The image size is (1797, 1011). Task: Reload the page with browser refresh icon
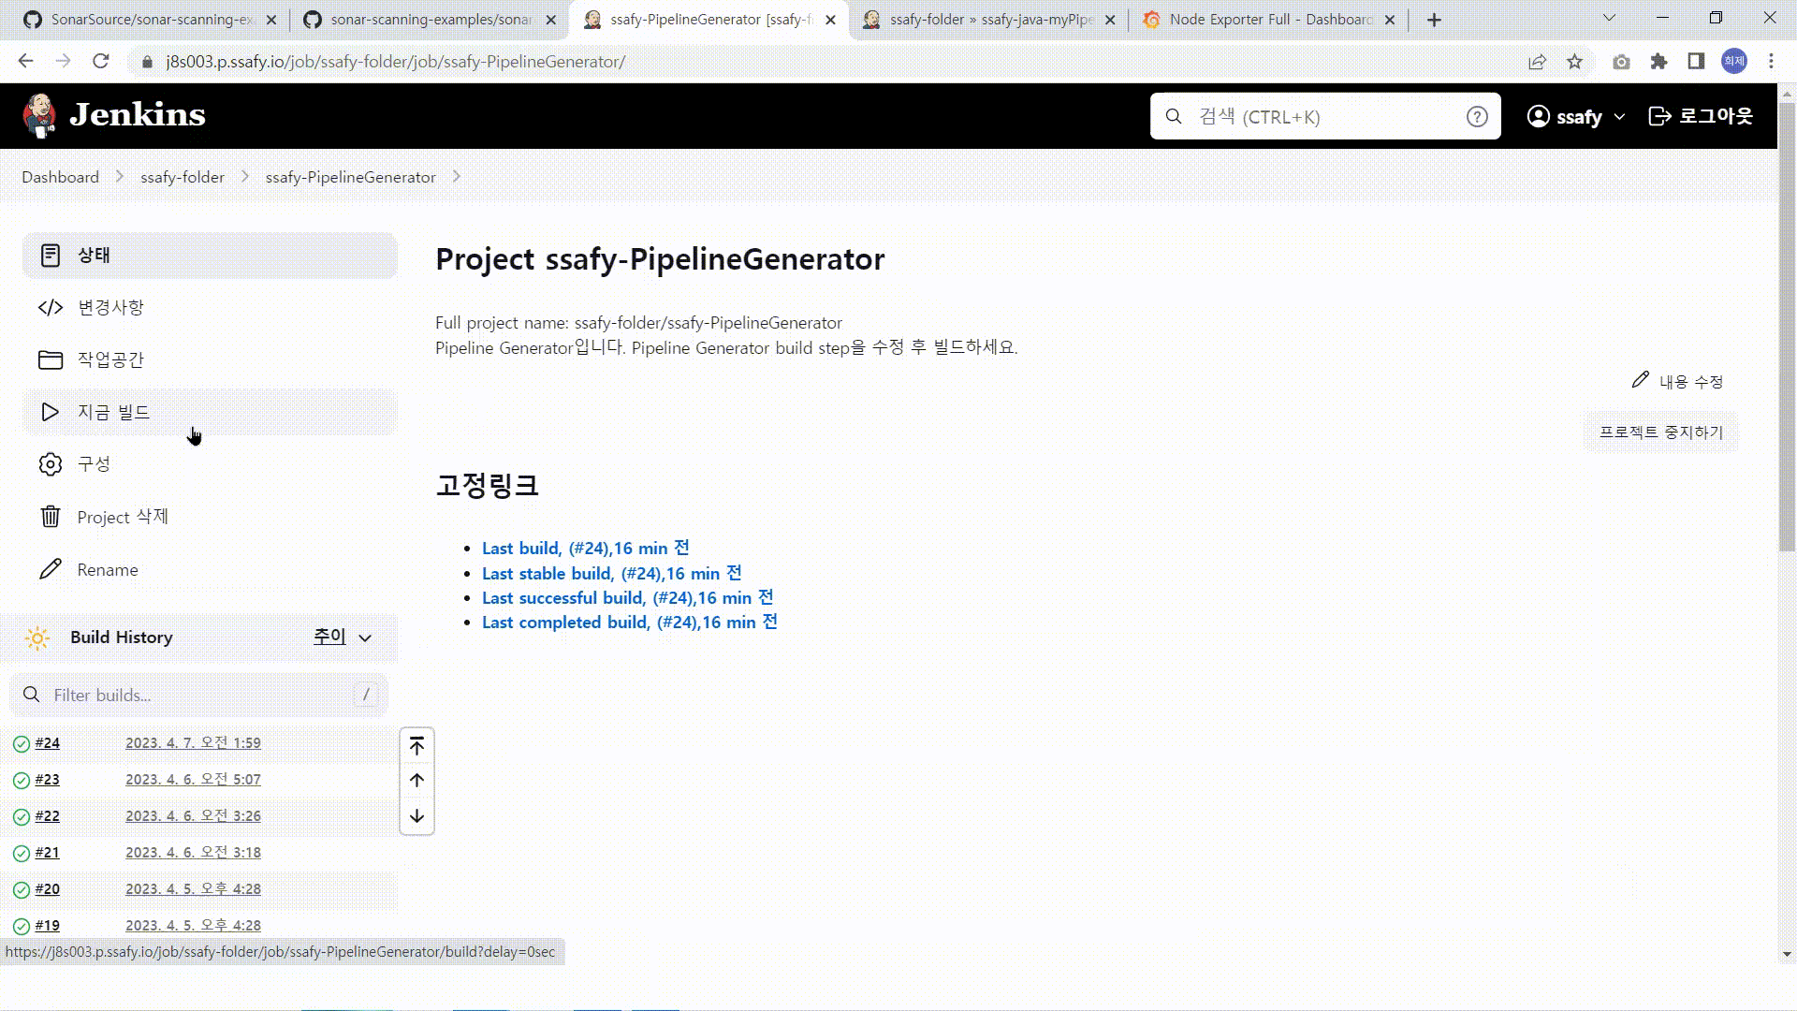[101, 62]
